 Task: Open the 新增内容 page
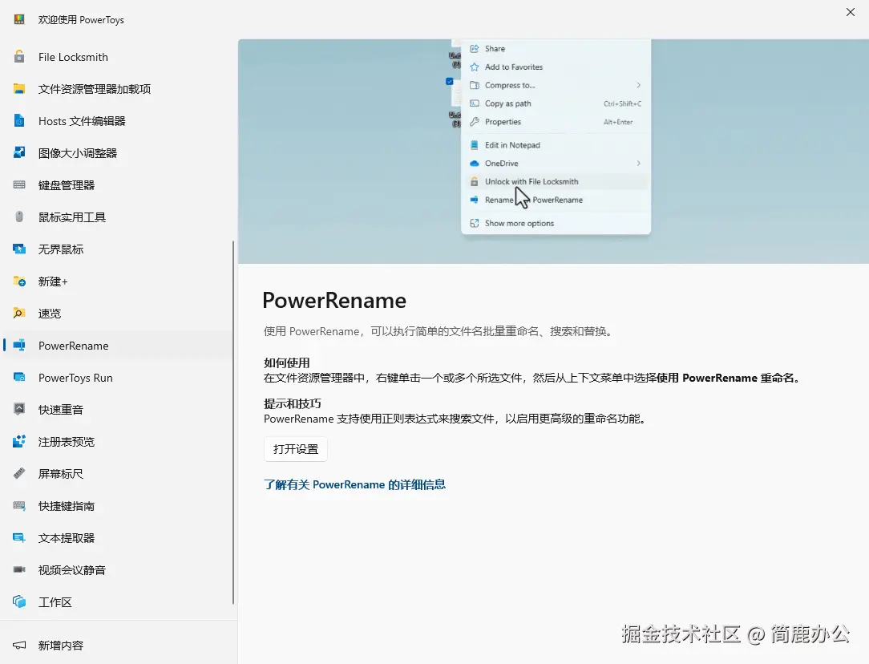pyautogui.click(x=119, y=646)
